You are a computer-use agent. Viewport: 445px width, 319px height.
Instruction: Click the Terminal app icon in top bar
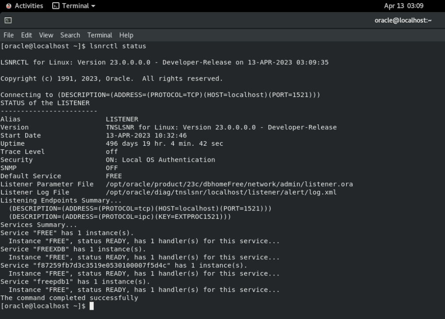coord(56,6)
